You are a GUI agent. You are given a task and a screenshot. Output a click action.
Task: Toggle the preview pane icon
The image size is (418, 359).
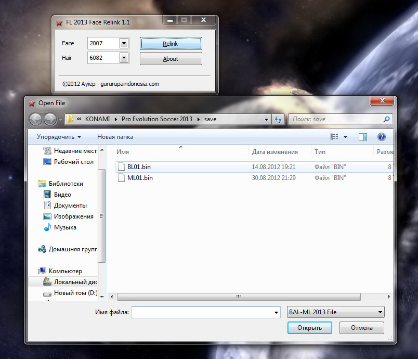pos(362,137)
